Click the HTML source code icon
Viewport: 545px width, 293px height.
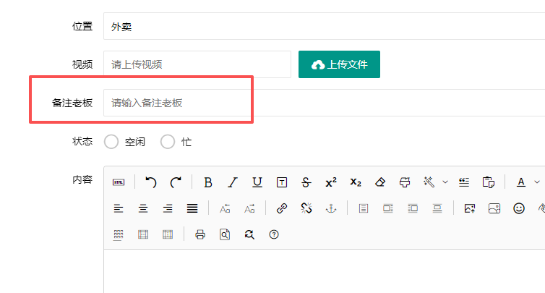pyautogui.click(x=119, y=182)
